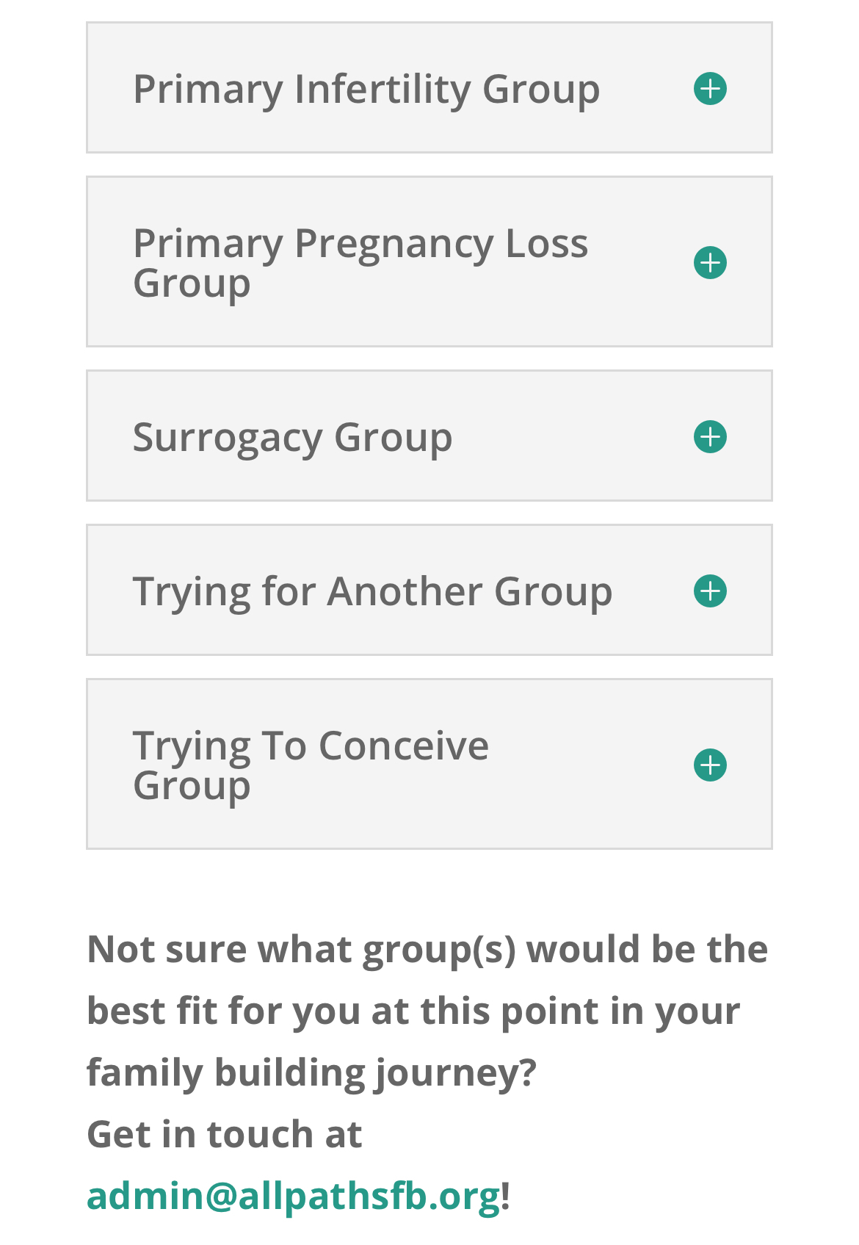Click the 'best fit for you' text line
The image size is (859, 1245).
(413, 1010)
